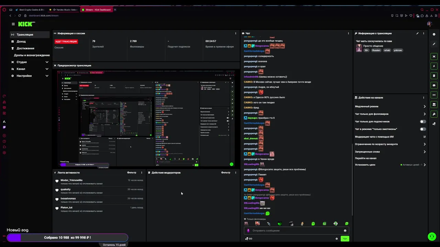Toggle the lightning bolt widget icon
The height and width of the screenshot is (247, 440).
point(434,66)
